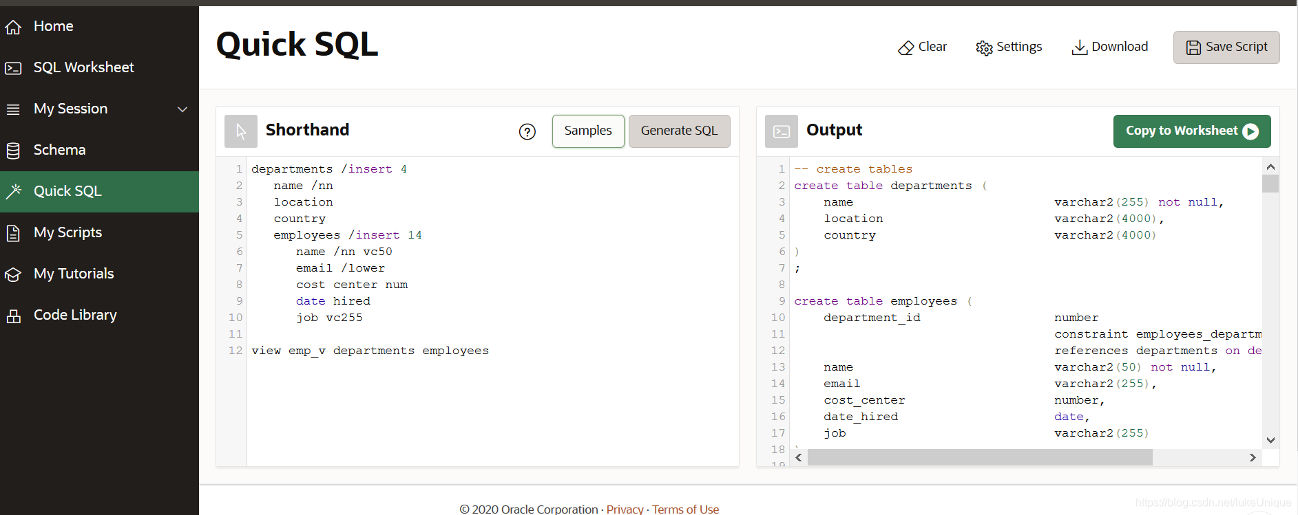Click Save Script button
Image resolution: width=1298 pixels, height=515 pixels.
(x=1226, y=47)
